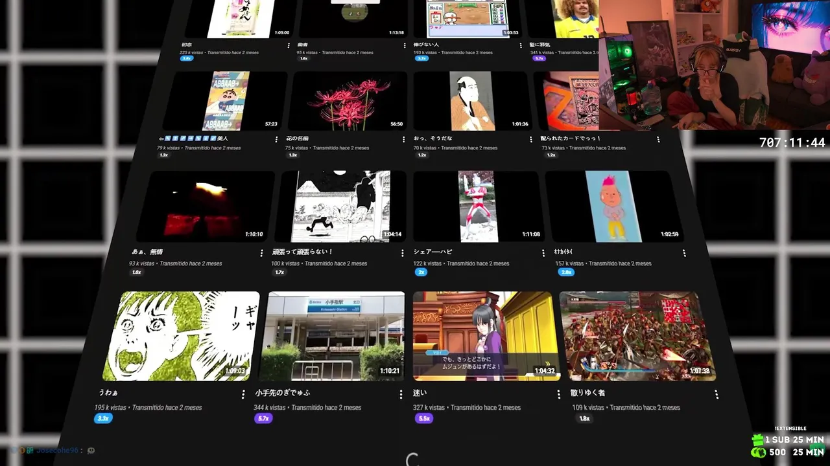Open the three-dot menu for 初恋 video
The height and width of the screenshot is (466, 830).
[x=289, y=45]
